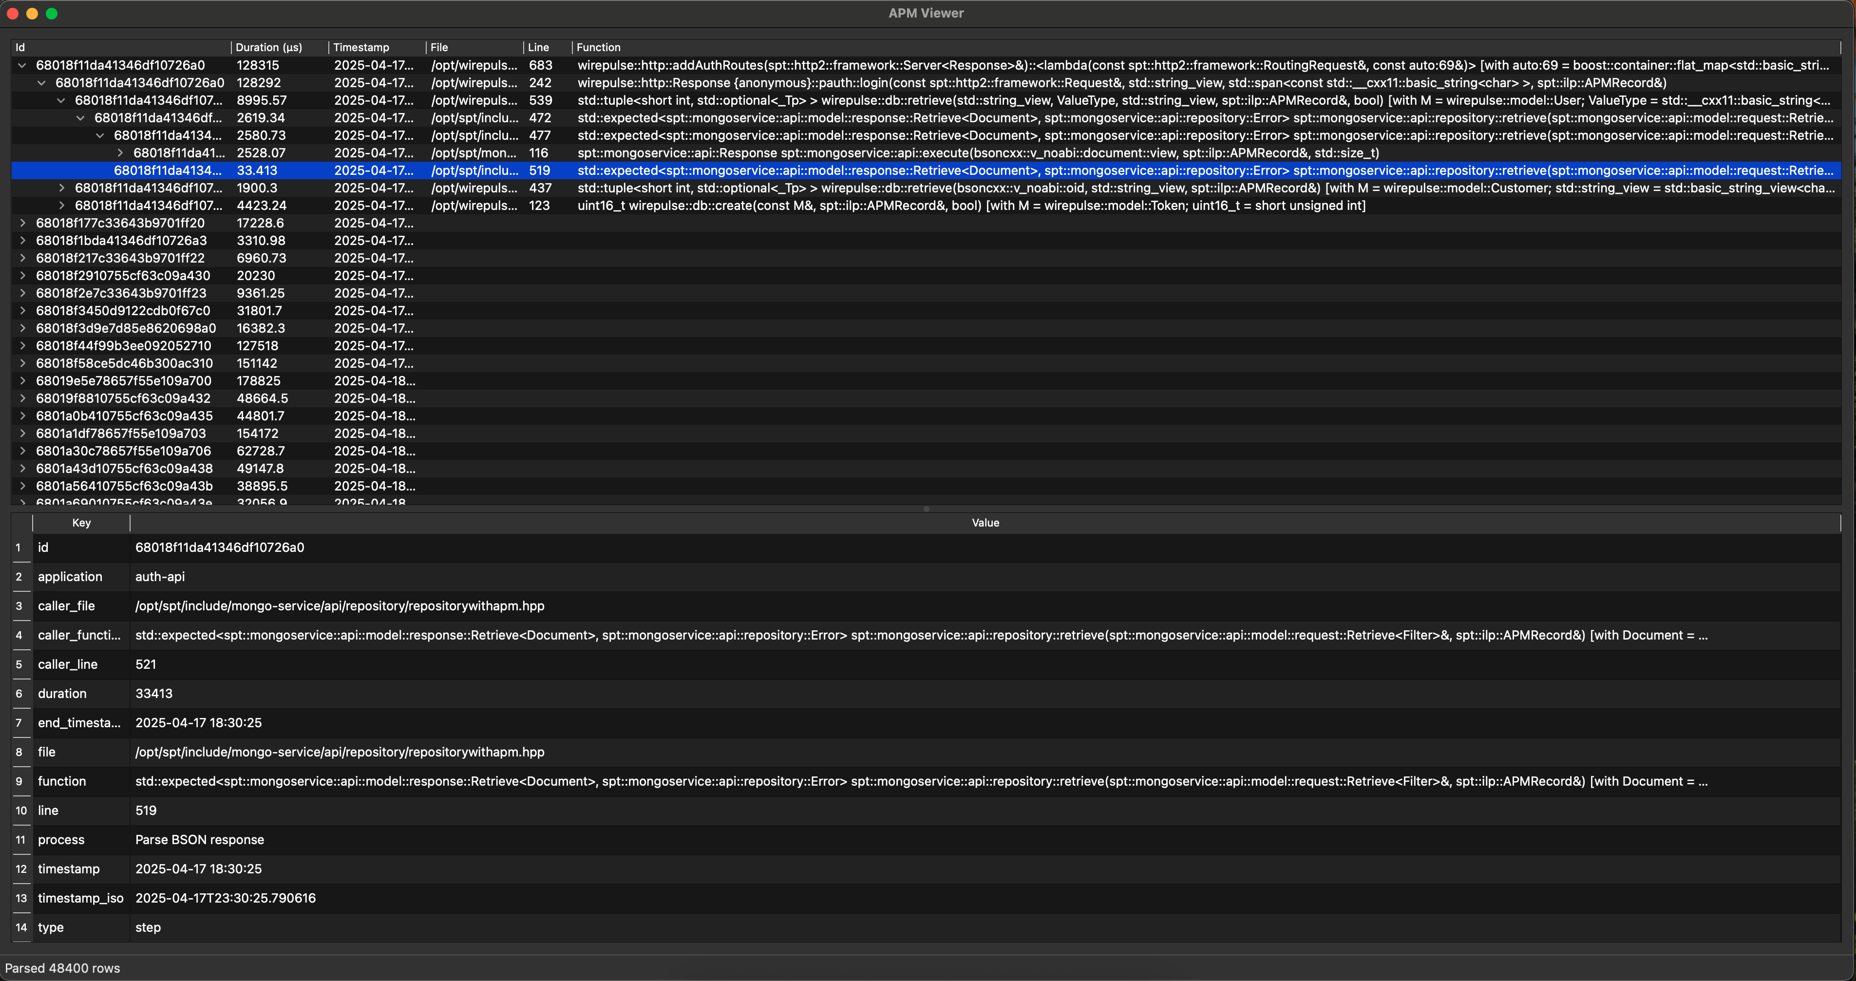The image size is (1856, 981).
Task: Sort by the Duration (µs) column header
Action: point(280,48)
